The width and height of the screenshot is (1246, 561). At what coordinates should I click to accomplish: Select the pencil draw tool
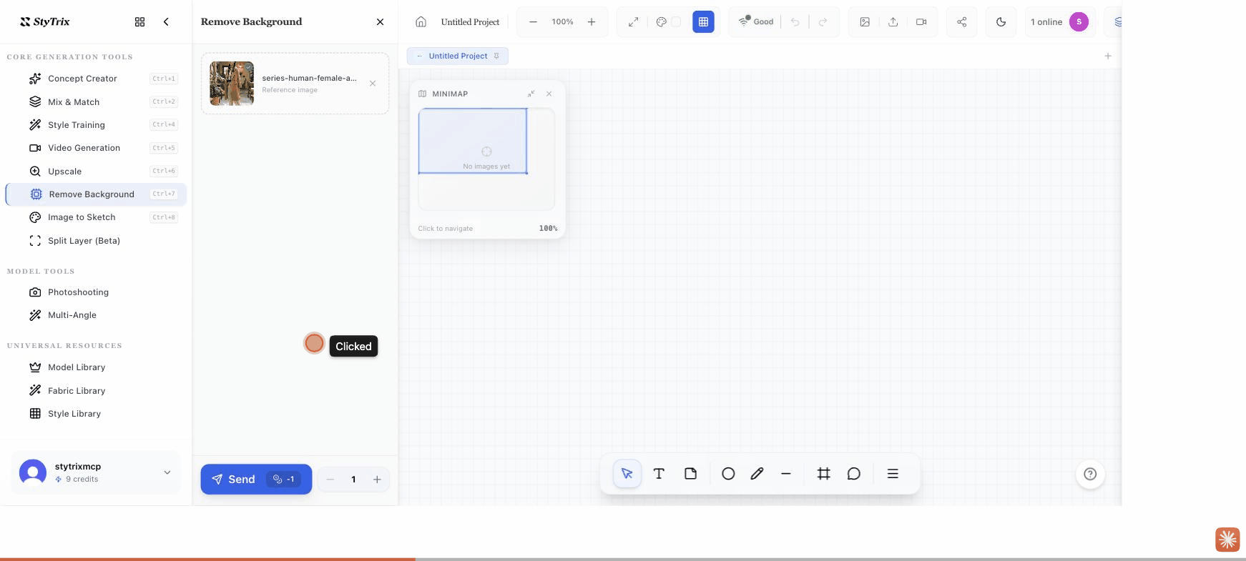coord(757,474)
